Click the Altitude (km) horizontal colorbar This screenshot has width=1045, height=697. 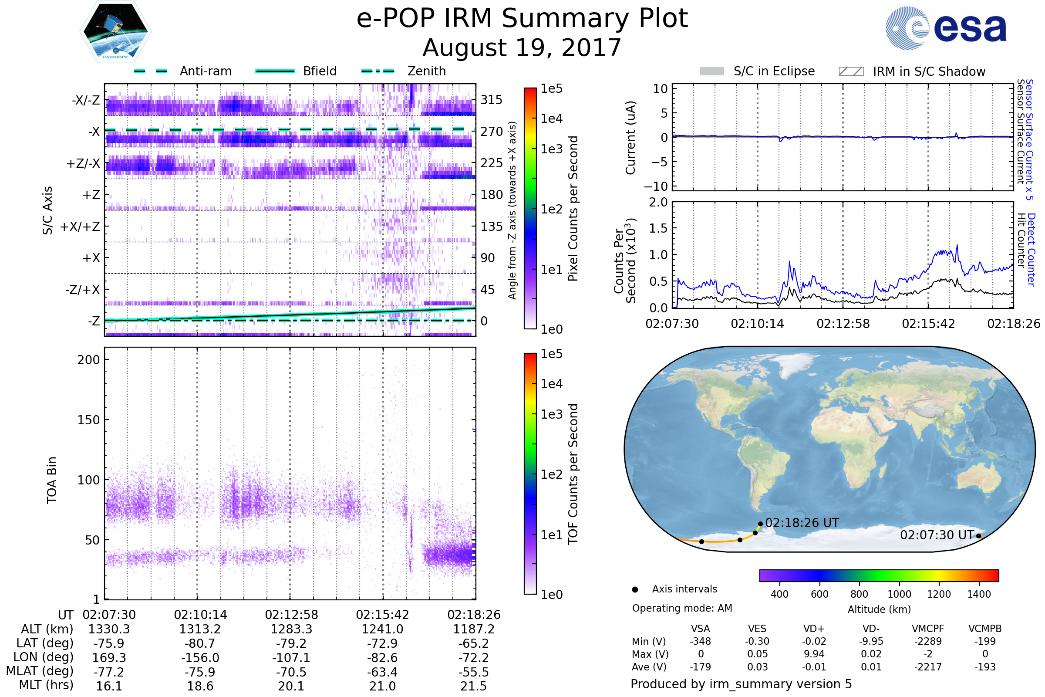click(879, 575)
